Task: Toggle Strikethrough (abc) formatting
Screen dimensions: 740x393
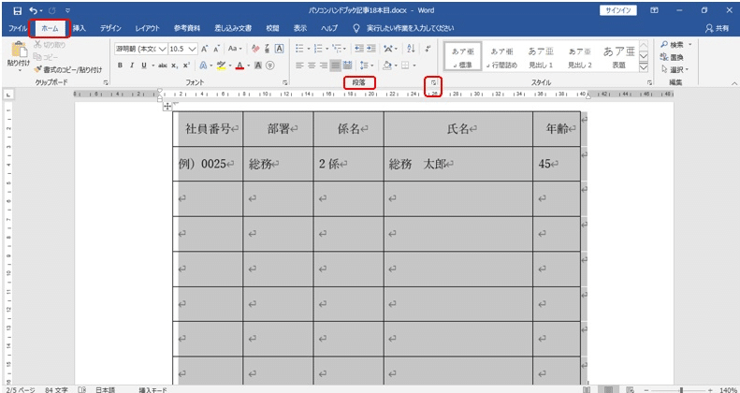Action: tap(163, 65)
